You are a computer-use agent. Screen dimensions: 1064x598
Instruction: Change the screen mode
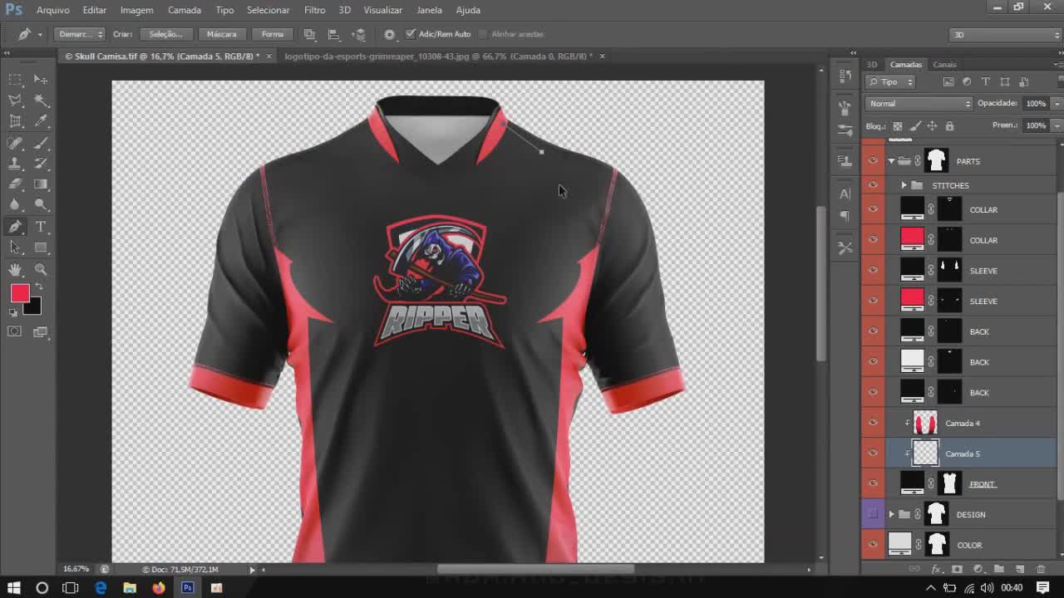(x=41, y=331)
